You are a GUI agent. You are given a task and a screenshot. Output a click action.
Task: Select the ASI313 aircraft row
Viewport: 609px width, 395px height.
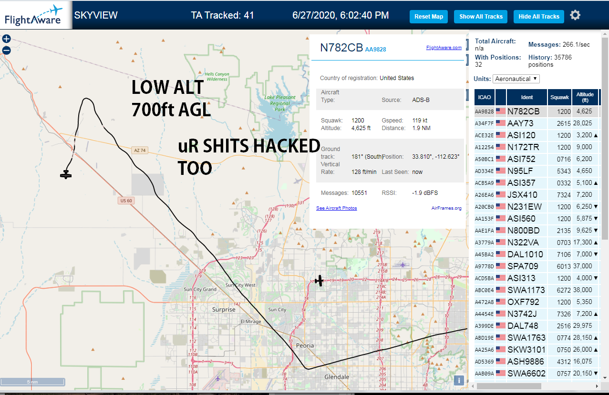click(x=537, y=278)
